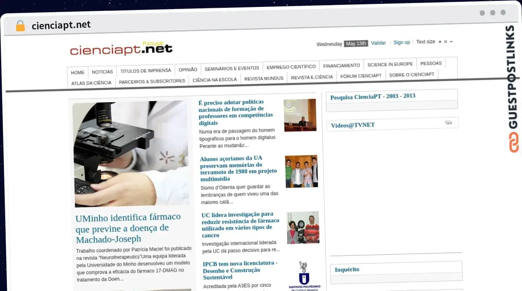Click the cienciapt.net address bar text
Screen dimensions: 522x291
[x=61, y=26]
